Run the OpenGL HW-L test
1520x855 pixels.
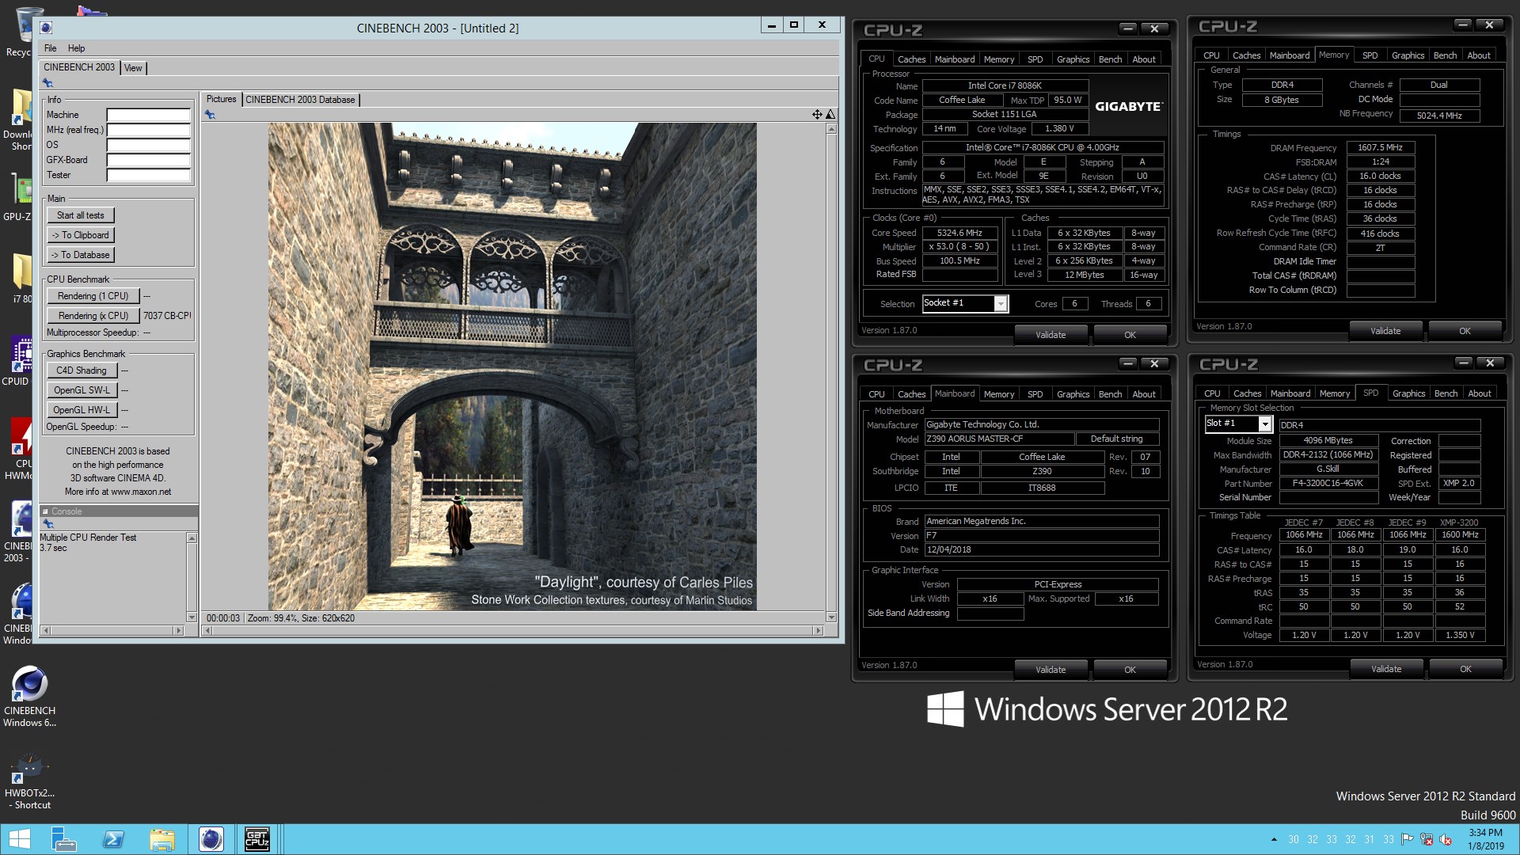tap(82, 410)
